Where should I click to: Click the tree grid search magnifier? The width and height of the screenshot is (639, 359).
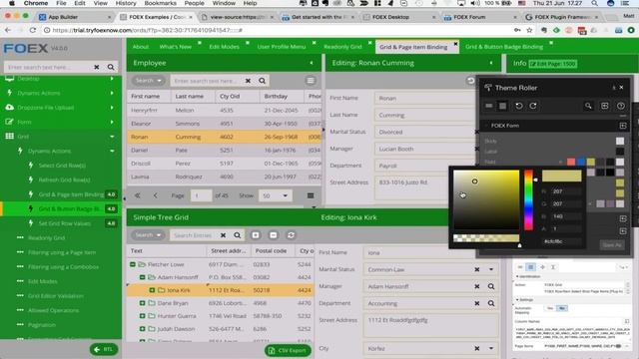(238, 235)
